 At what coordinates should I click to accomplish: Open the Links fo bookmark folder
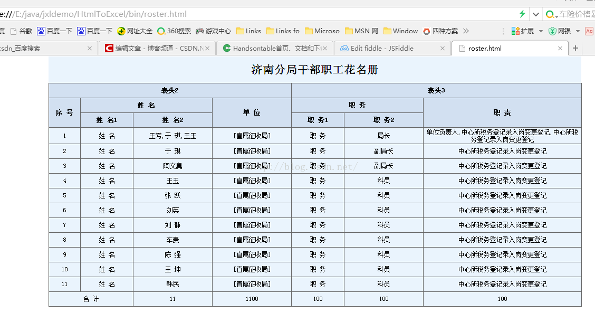coord(283,31)
